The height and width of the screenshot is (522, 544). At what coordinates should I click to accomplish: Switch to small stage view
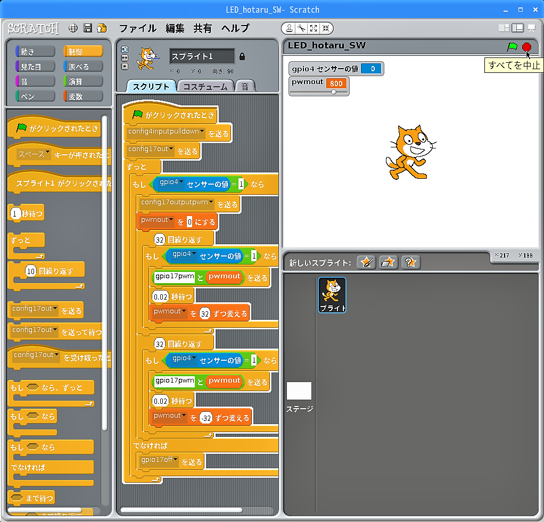pos(504,28)
